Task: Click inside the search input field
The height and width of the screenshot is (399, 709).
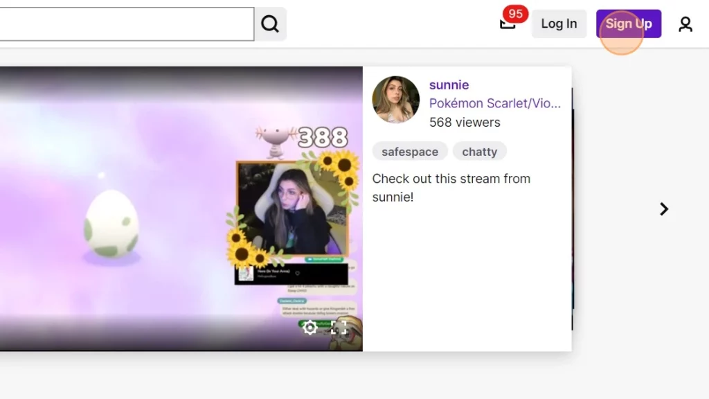Action: [127, 24]
